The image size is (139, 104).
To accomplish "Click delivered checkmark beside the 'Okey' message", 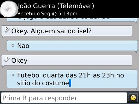I will click(x=7, y=60).
